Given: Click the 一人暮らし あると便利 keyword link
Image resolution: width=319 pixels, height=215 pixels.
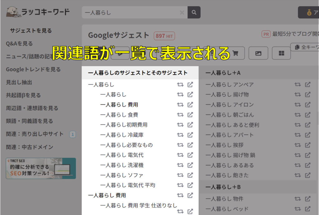Looking at the screenshot, I should coord(232,125).
